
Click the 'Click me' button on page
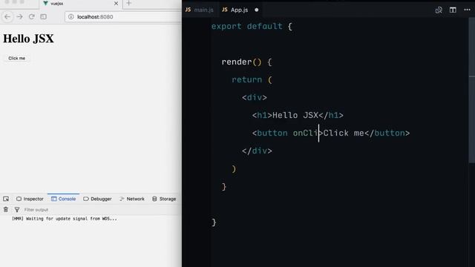[16, 58]
